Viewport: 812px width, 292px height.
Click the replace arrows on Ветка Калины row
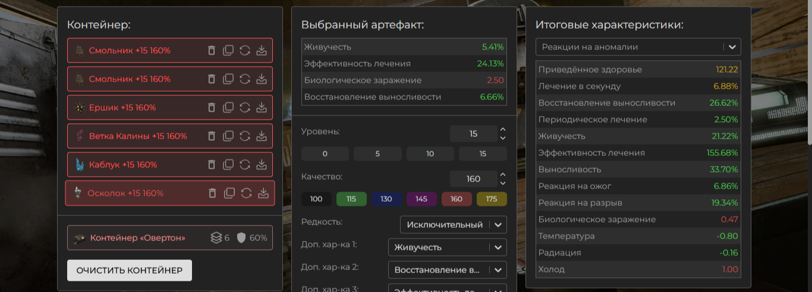245,136
